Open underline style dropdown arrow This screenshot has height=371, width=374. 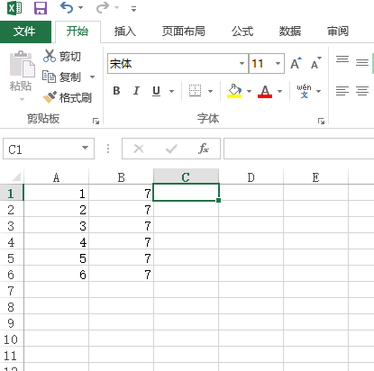(172, 91)
